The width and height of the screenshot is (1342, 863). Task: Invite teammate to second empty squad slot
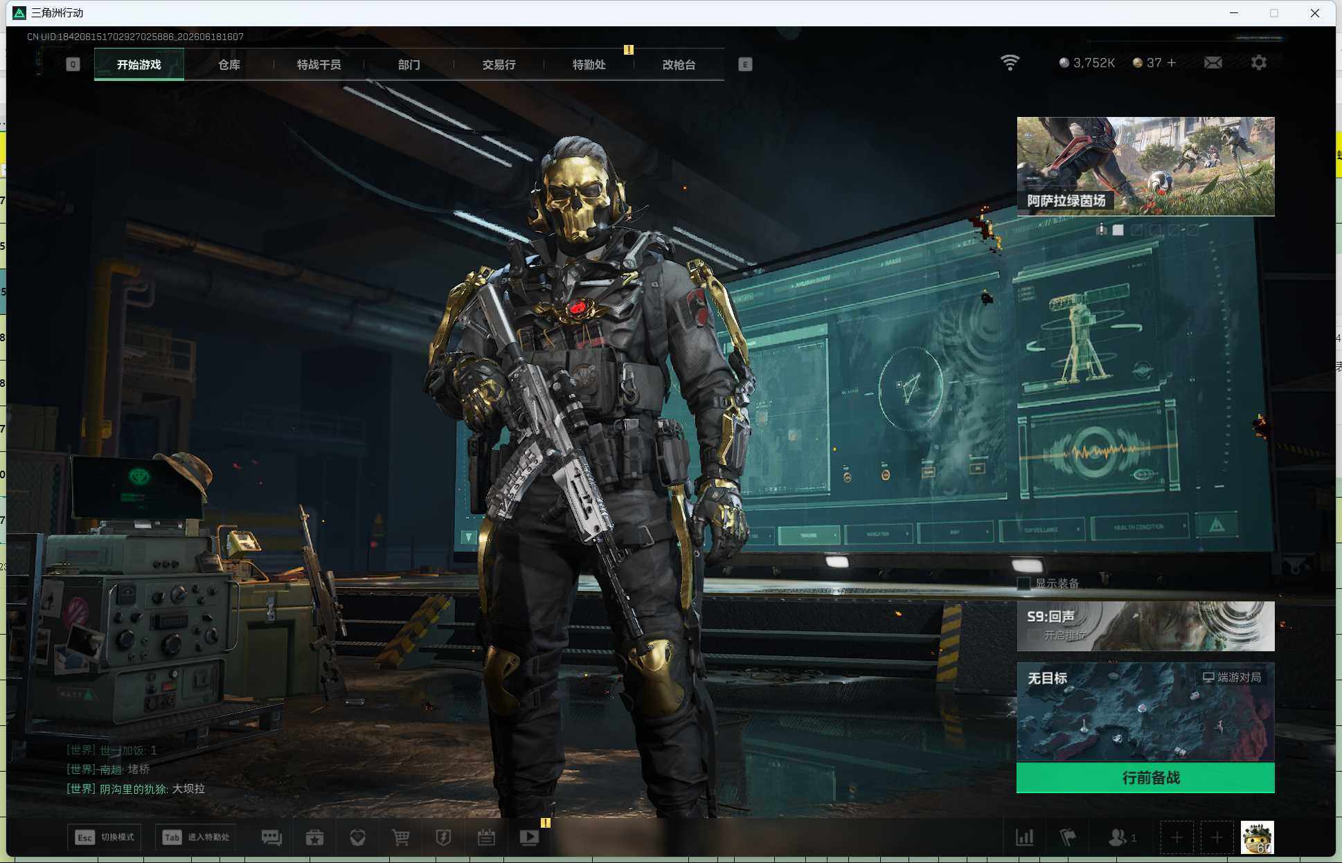pyautogui.click(x=1217, y=837)
